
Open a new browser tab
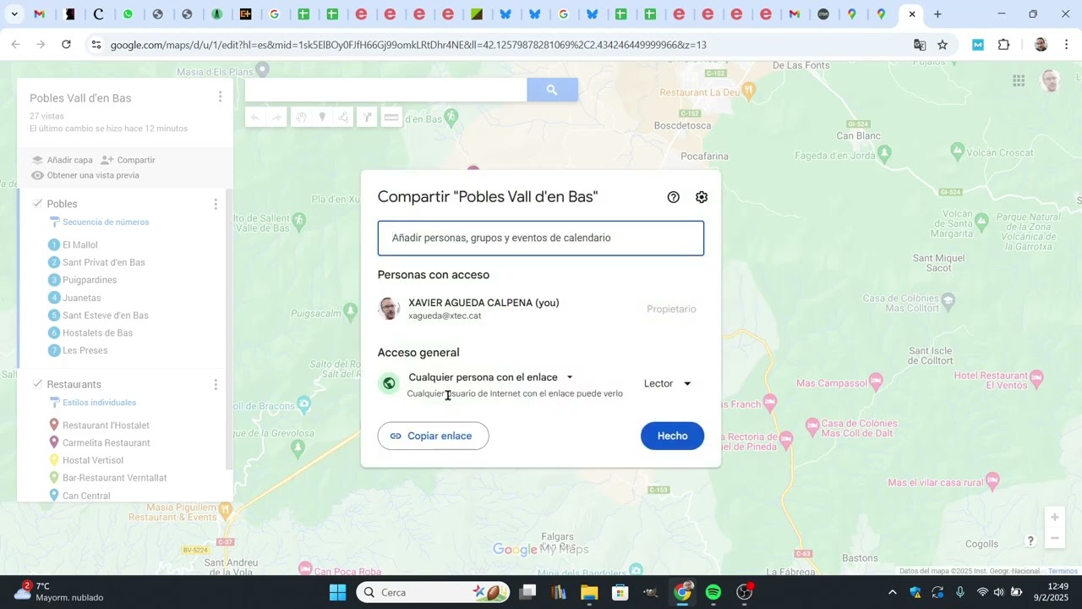[x=937, y=14]
